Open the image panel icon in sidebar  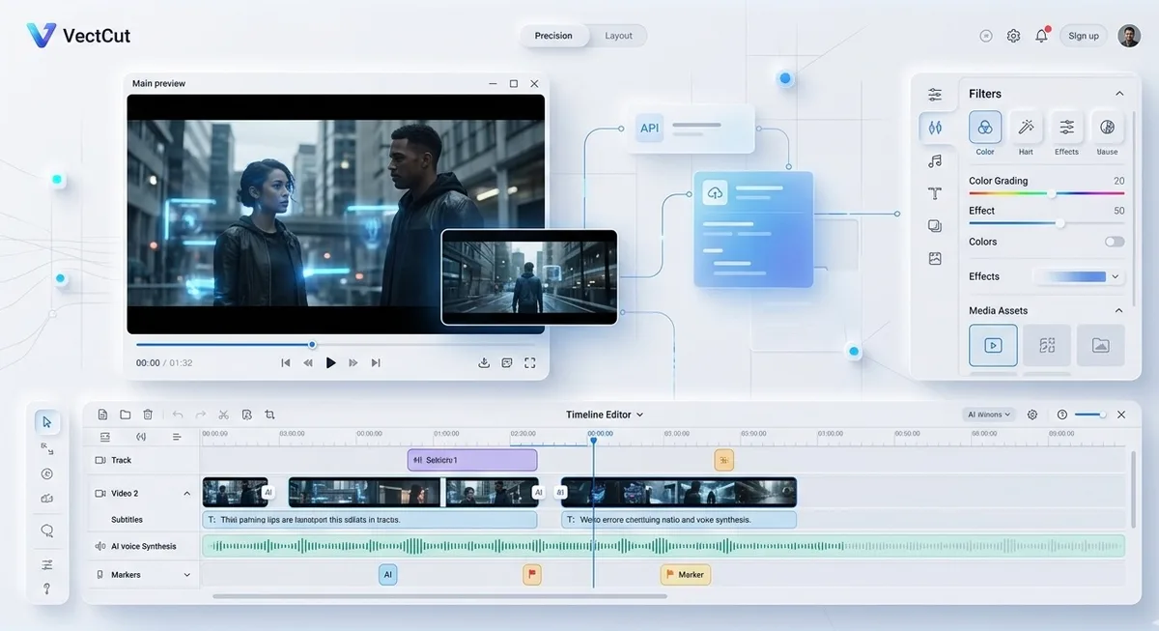click(935, 258)
